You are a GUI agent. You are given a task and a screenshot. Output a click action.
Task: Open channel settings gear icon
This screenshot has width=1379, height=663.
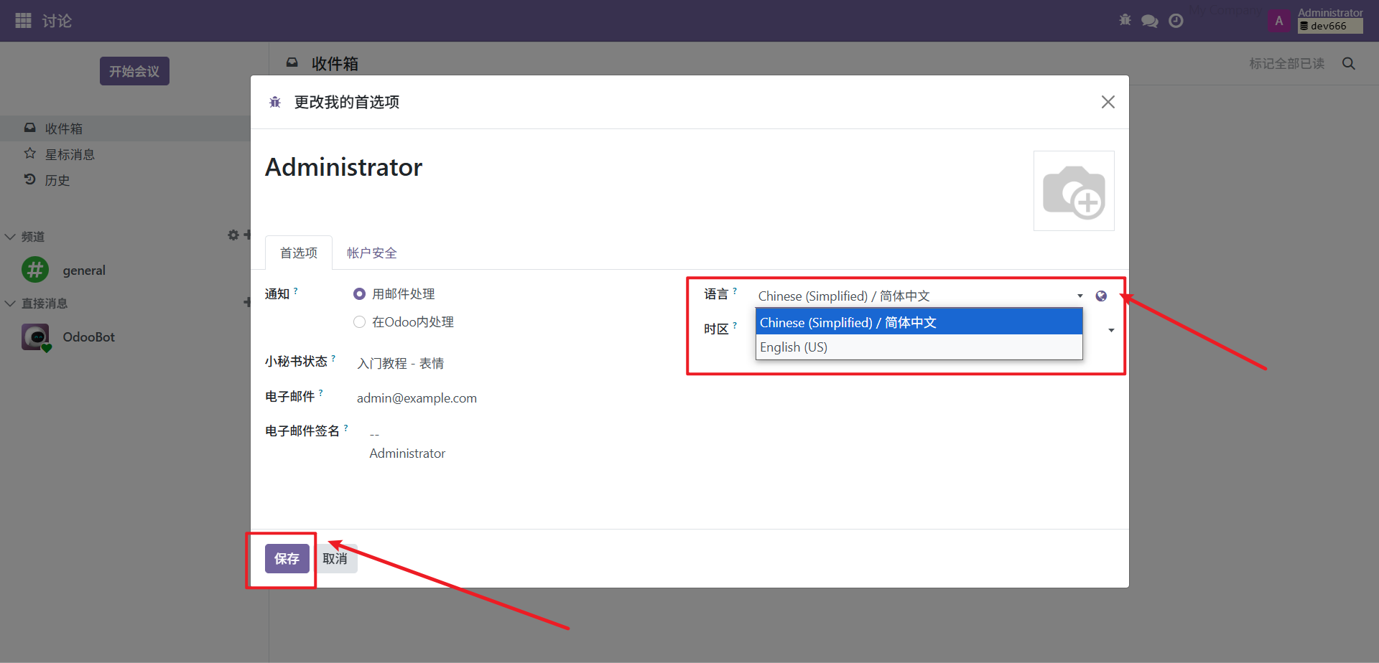[232, 235]
